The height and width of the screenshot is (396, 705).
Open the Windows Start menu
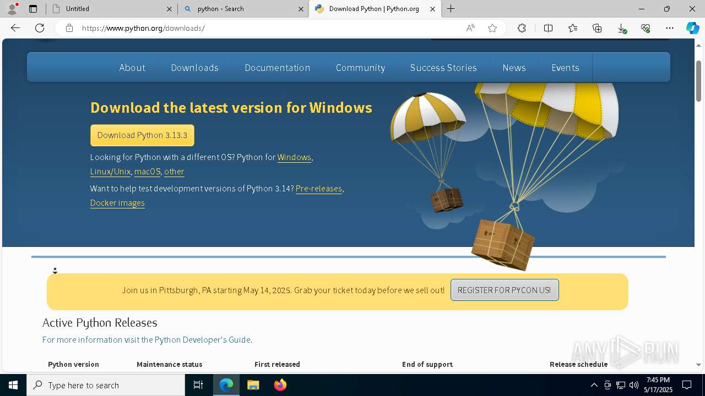(x=13, y=385)
